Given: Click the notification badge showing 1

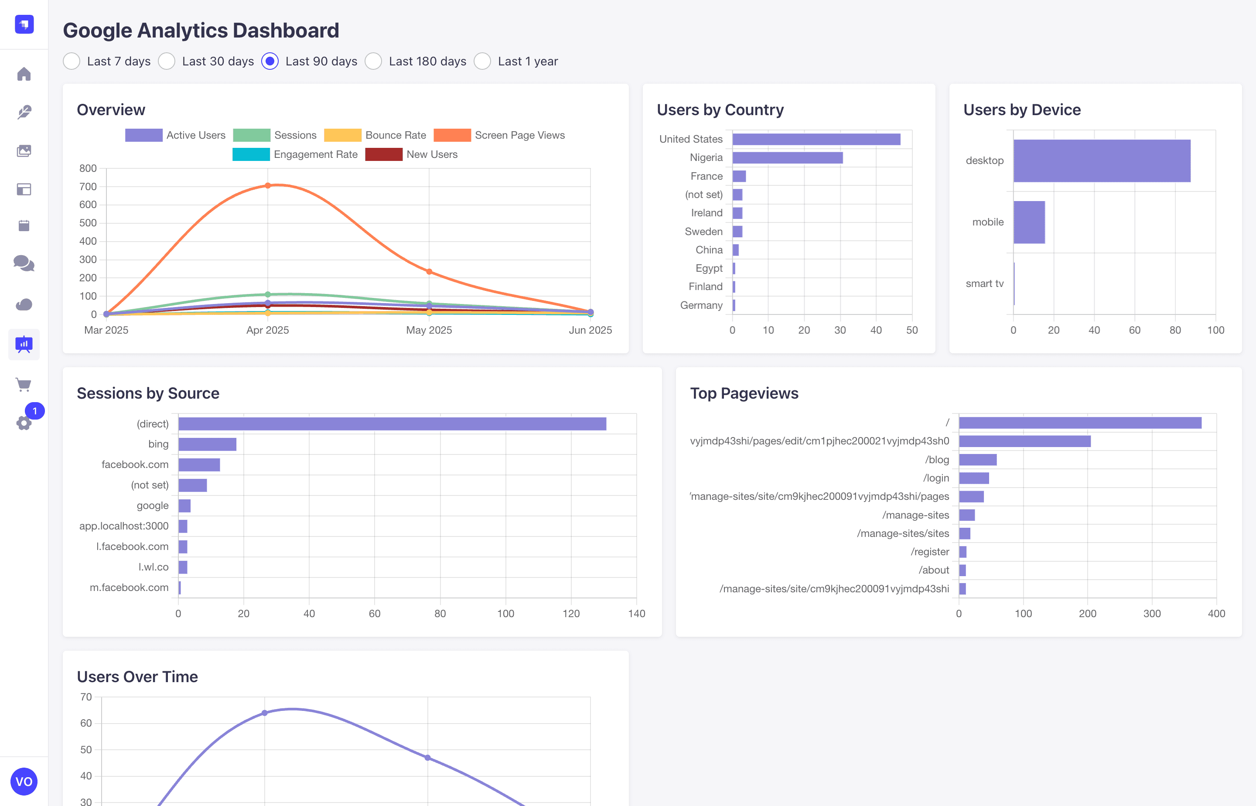Looking at the screenshot, I should [35, 411].
